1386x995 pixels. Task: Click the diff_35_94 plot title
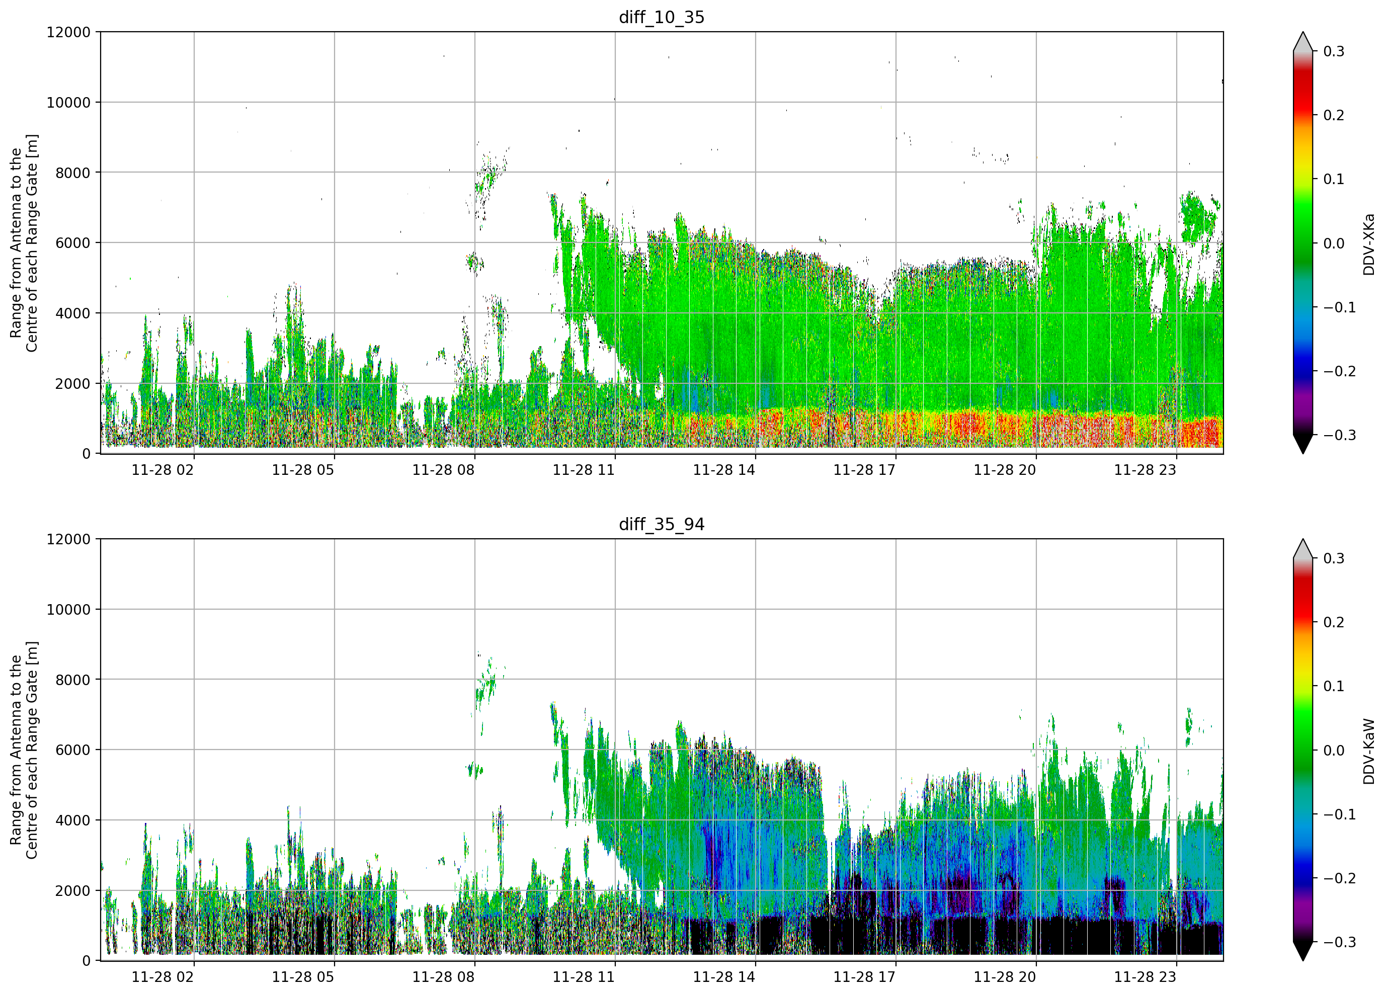tap(662, 524)
